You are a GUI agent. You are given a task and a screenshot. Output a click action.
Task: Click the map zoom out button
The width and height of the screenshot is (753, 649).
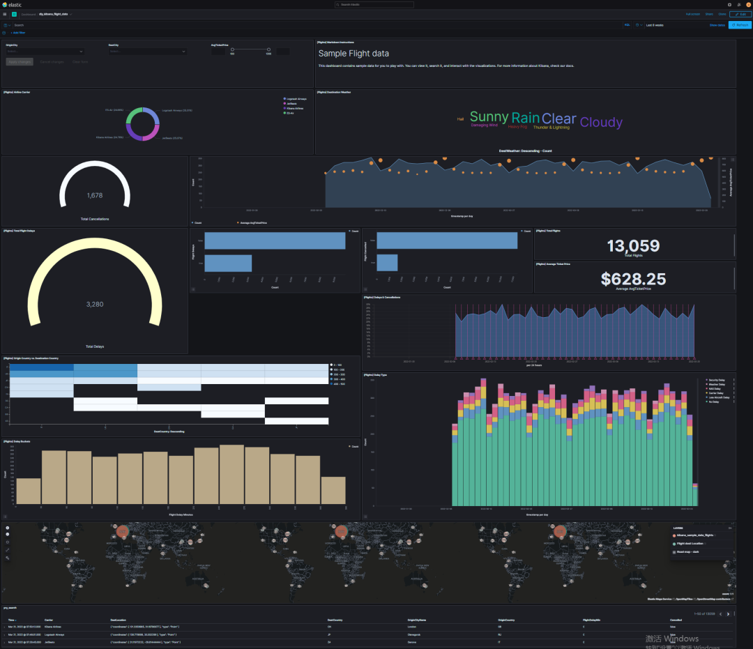coord(7,534)
